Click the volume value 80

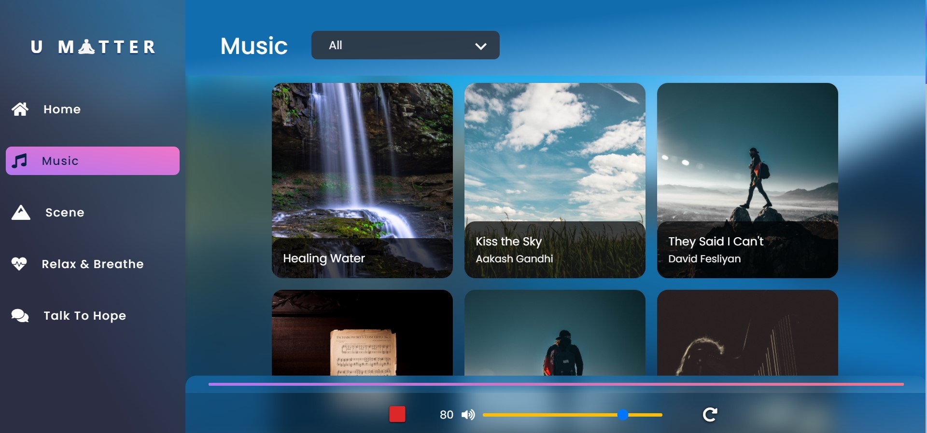[447, 415]
